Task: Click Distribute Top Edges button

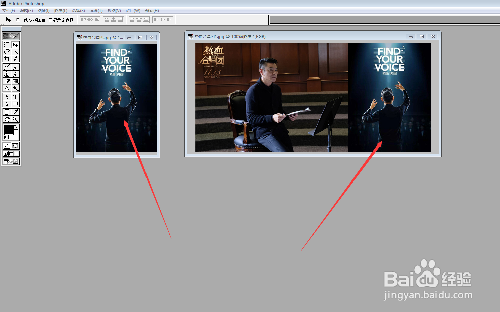Action: click(132, 20)
